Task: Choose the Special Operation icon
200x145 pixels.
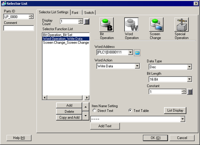Action: (x=182, y=25)
